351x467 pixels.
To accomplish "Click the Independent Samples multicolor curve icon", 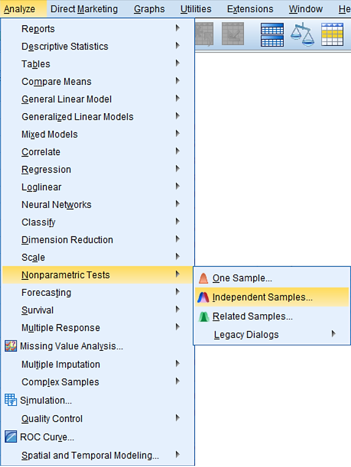I will pos(203,297).
